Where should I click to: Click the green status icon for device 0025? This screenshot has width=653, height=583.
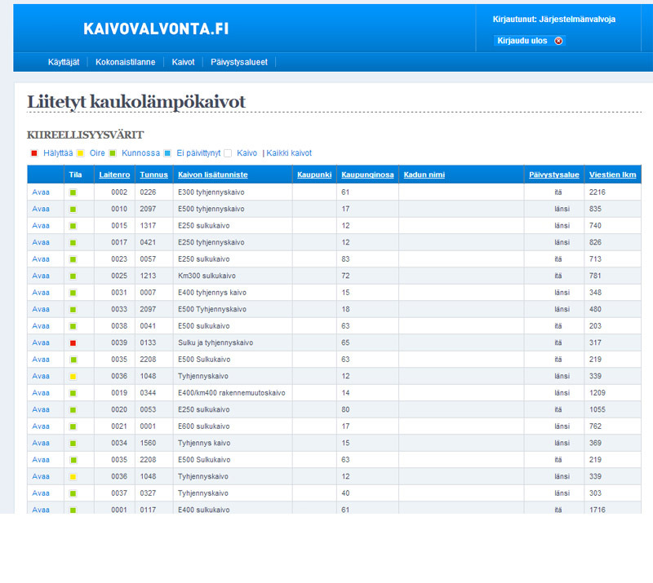click(73, 276)
